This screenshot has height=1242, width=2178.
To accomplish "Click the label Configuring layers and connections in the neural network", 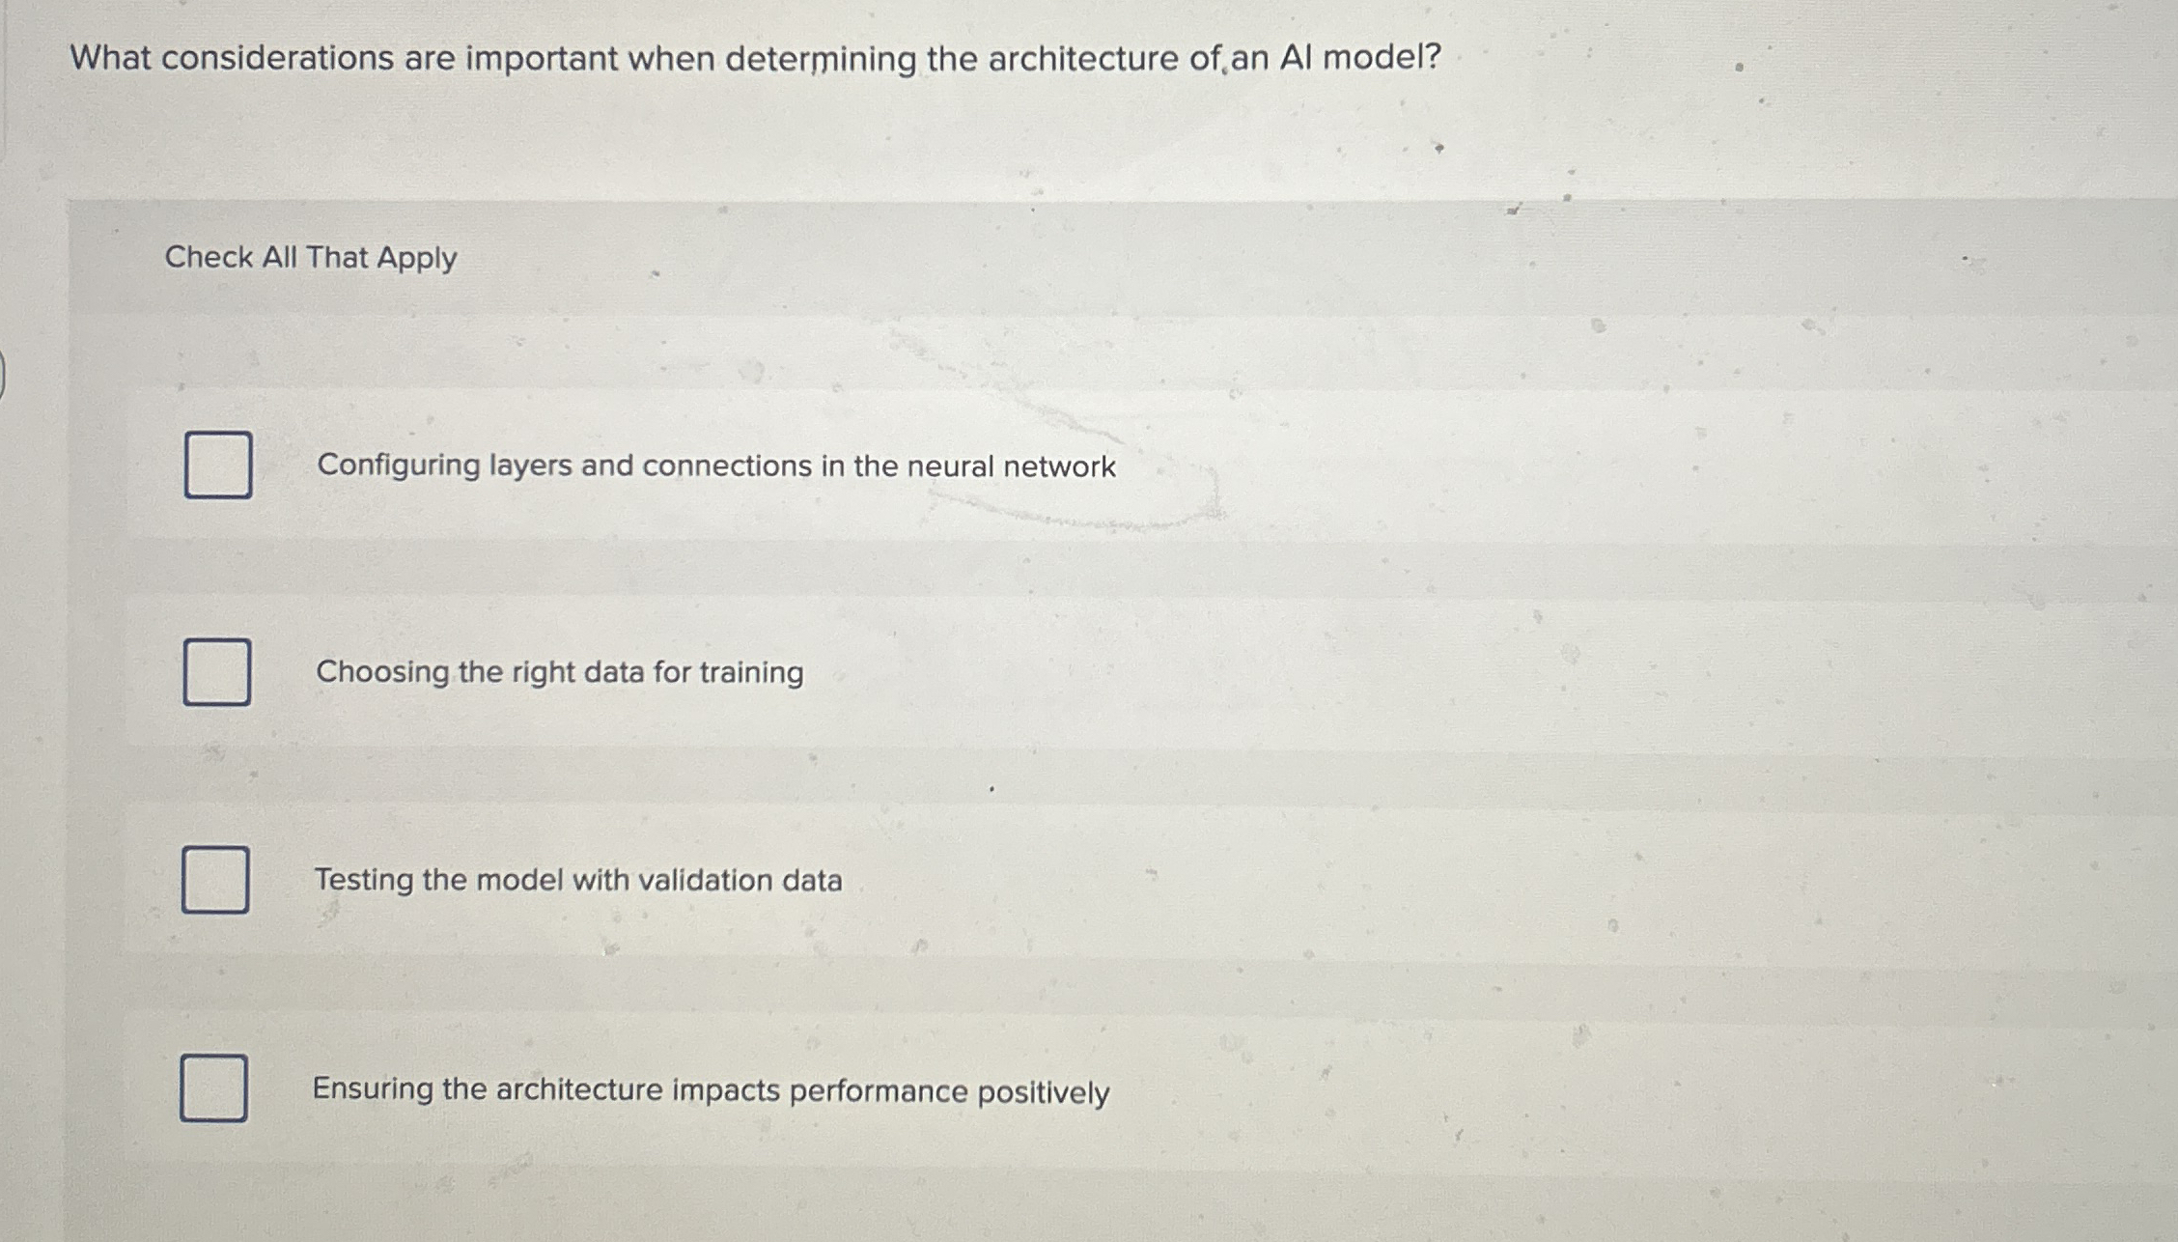I will pyautogui.click(x=716, y=467).
